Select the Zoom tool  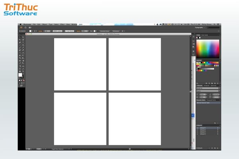click(23, 72)
